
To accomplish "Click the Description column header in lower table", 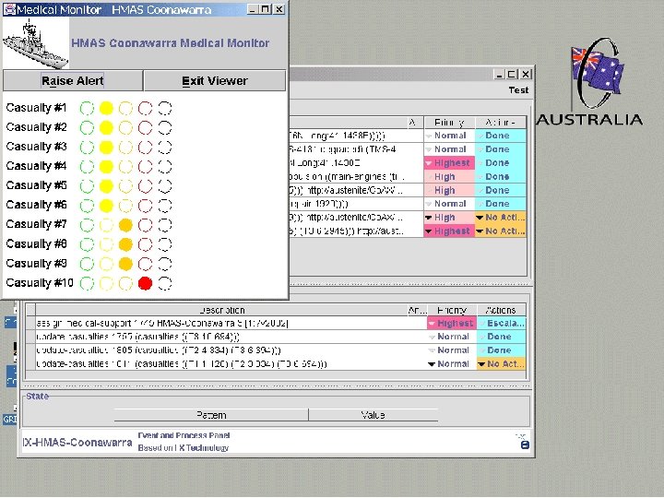I will 221,310.
